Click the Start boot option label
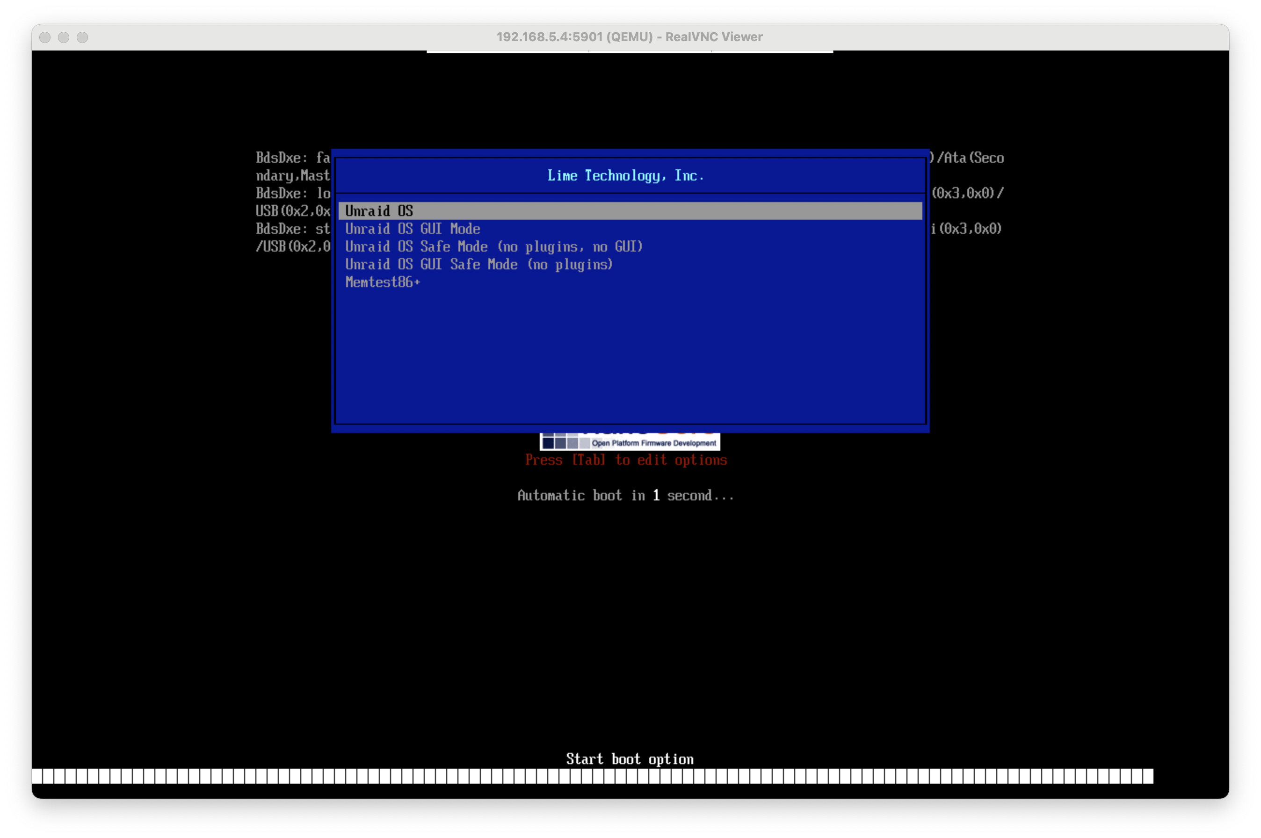This screenshot has height=838, width=1261. point(630,759)
